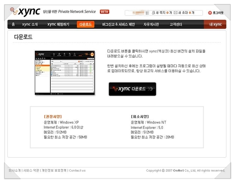Click the 새 초대 0 개 count text
Image resolution: width=235 pixels, height=183 pixels.
[186, 13]
